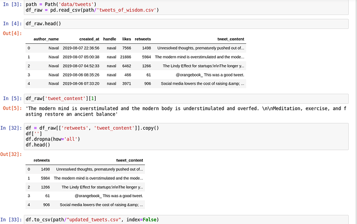The width and height of the screenshot is (357, 224).
Task: Select the df_raw.head() code cell
Action: pos(186,24)
